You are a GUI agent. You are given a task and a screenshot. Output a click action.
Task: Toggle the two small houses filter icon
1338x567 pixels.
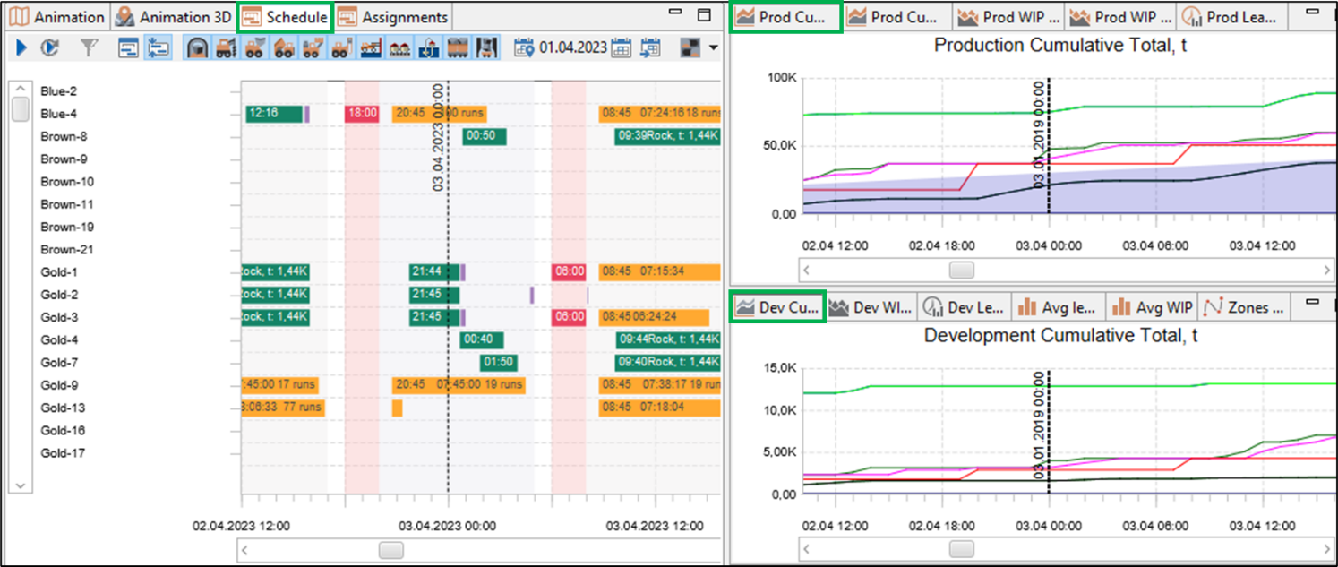[399, 47]
